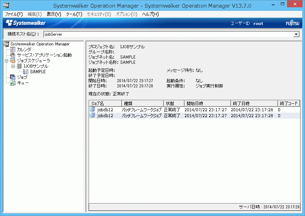Screen dimensions: 305x216
Task: Select the キュー tree label
Action: click(23, 83)
